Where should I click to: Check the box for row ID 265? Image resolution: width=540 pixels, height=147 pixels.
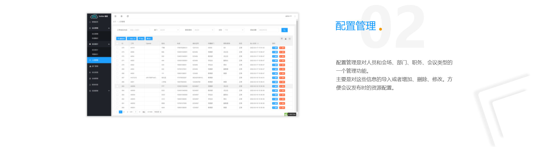coord(117,86)
